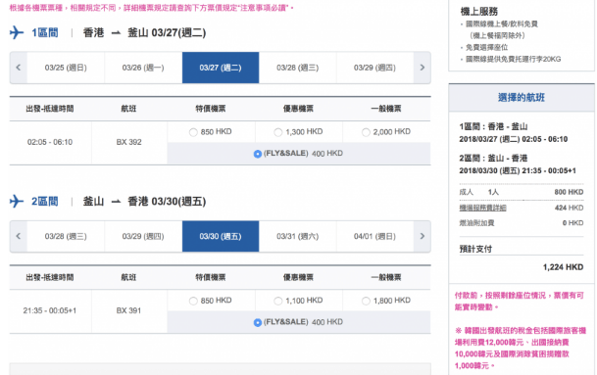Image resolution: width=597 pixels, height=375 pixels.
Task: Click the 預計支付 label
Action: coord(475,249)
